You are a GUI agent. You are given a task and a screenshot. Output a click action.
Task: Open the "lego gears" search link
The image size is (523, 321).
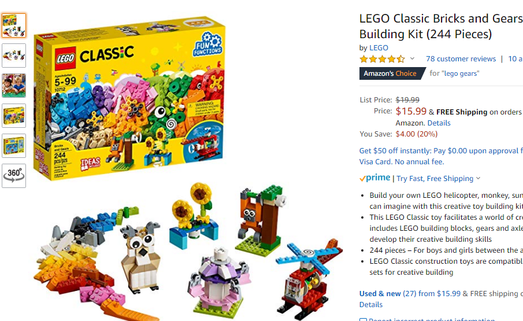pos(460,73)
